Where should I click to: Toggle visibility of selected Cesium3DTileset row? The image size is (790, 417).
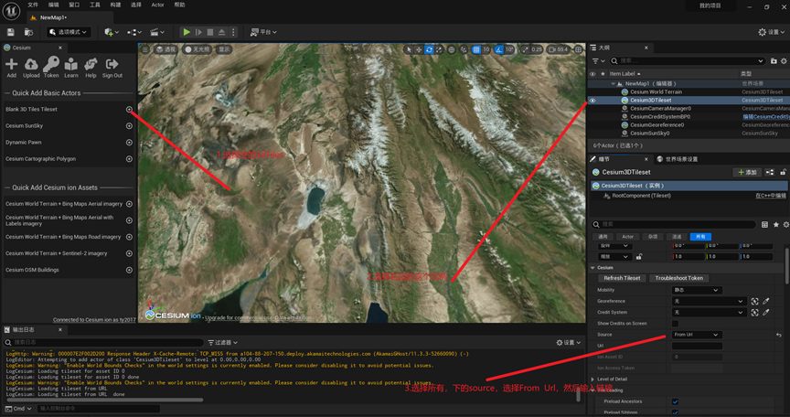(592, 101)
